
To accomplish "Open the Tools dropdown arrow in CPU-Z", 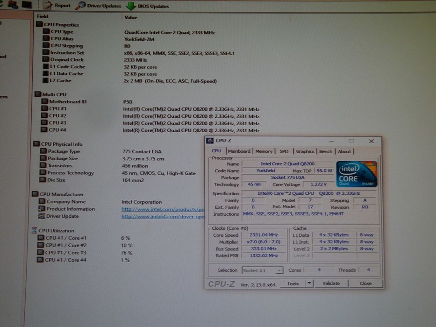I will [309, 284].
